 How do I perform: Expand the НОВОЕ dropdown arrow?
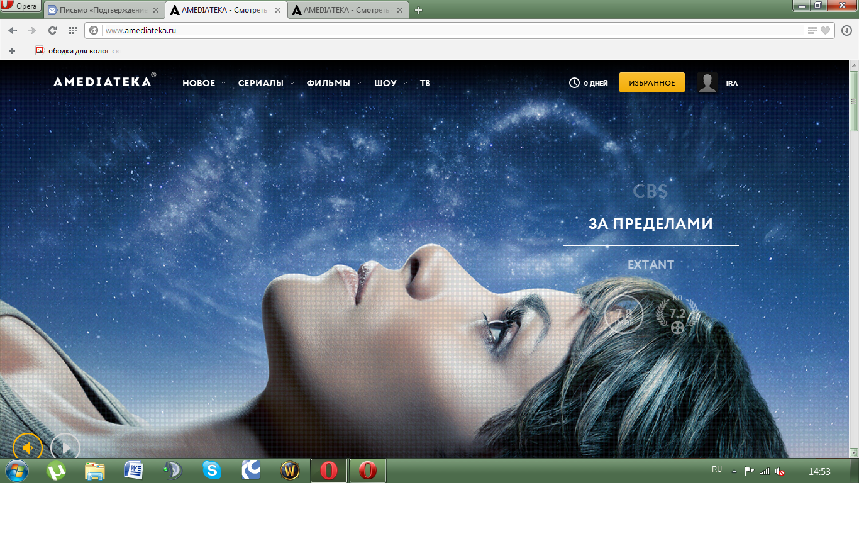click(223, 83)
